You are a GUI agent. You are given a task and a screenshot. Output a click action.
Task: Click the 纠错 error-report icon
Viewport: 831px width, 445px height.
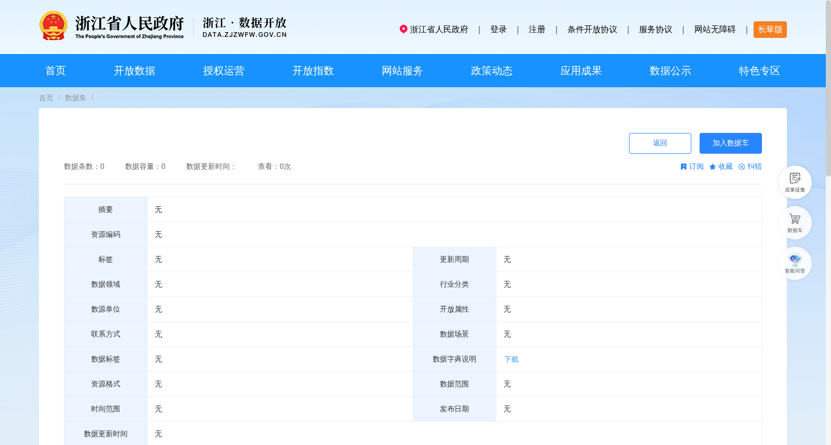(742, 167)
